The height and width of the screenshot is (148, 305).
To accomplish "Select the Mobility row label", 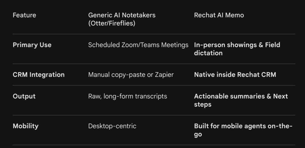I will click(26, 126).
